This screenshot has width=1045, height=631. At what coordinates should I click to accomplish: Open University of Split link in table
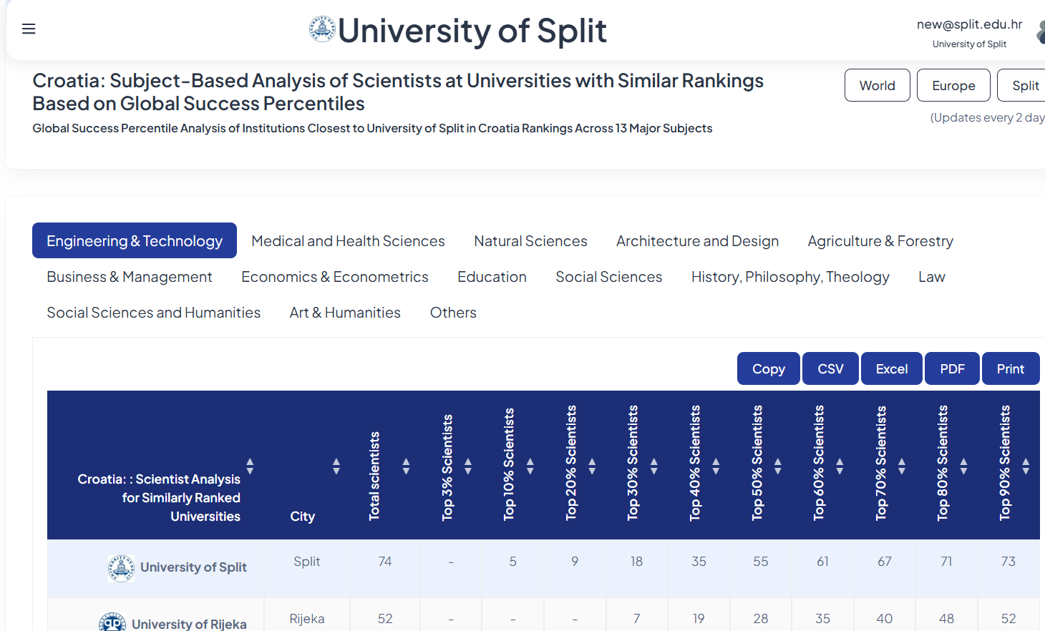click(193, 567)
